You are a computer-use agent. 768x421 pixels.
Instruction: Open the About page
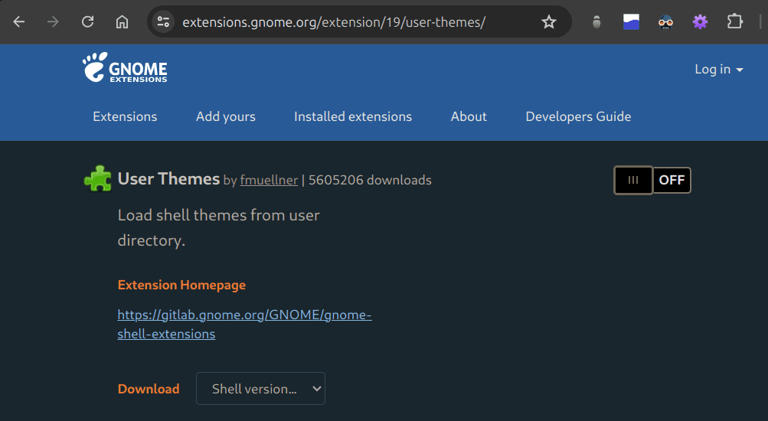469,116
